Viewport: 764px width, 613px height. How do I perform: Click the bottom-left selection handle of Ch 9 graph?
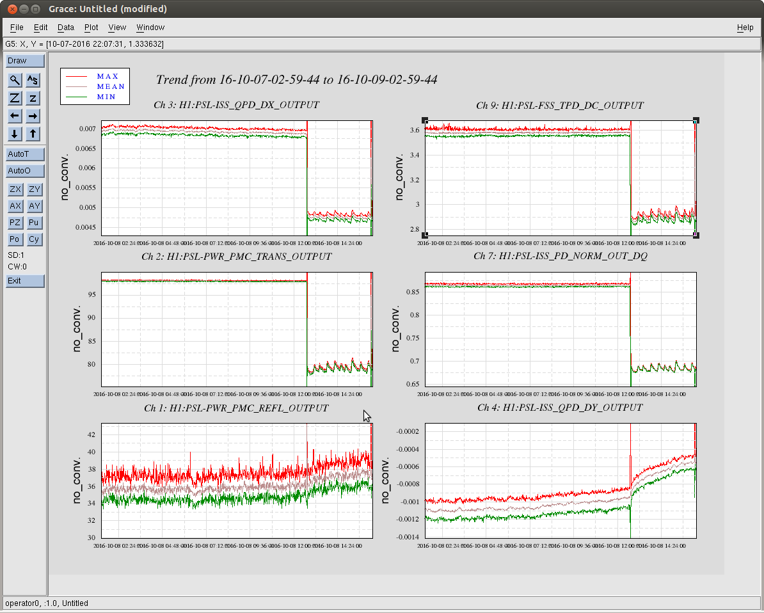point(425,235)
